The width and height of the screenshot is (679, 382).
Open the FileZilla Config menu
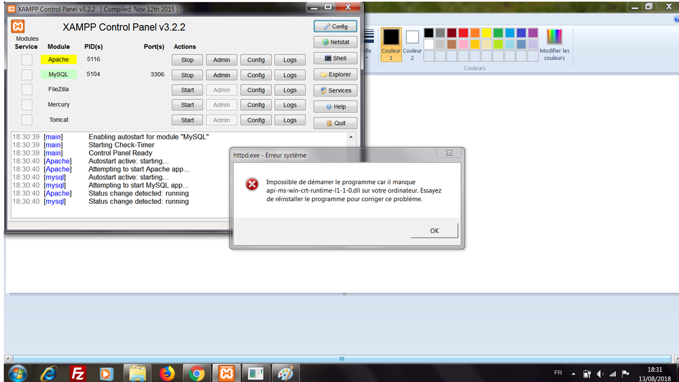click(x=256, y=90)
